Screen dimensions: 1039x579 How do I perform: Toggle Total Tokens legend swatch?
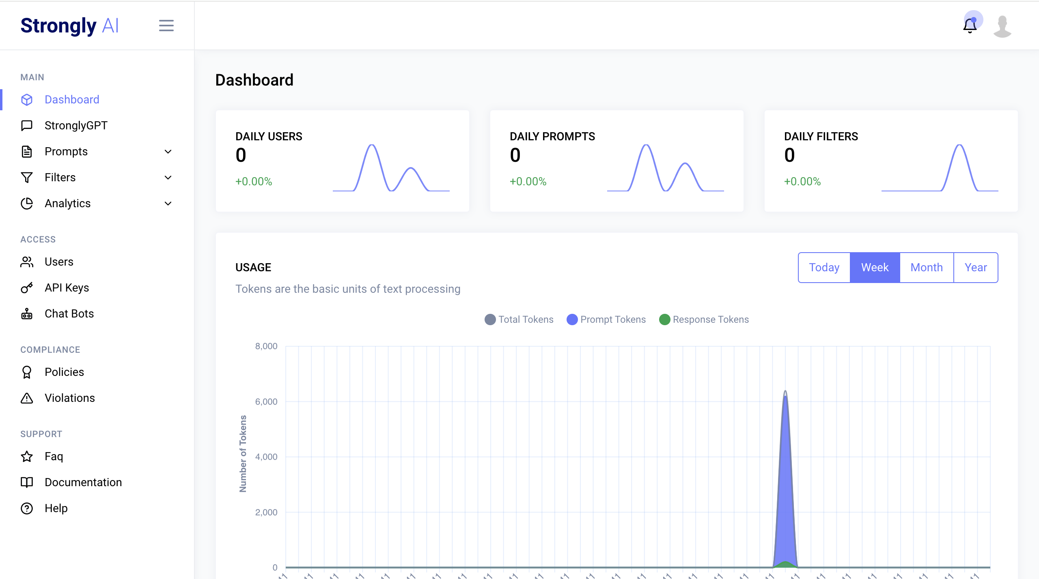click(490, 320)
